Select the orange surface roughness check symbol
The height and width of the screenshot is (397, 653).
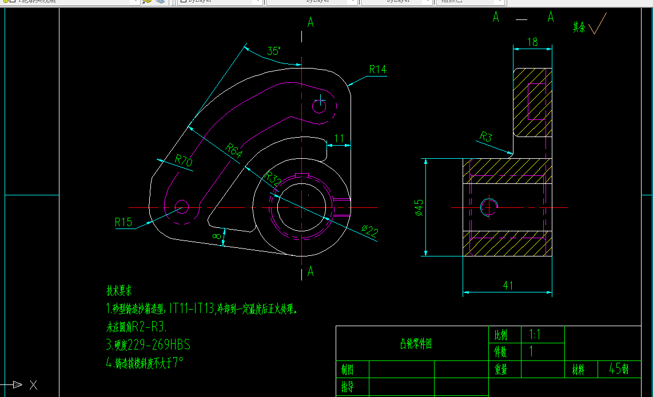coord(598,24)
